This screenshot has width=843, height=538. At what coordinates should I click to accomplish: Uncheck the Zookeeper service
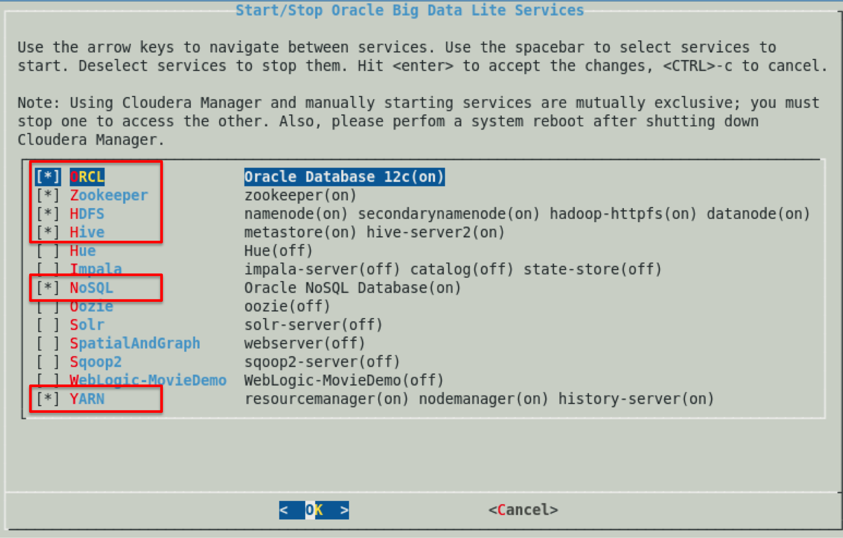click(48, 195)
